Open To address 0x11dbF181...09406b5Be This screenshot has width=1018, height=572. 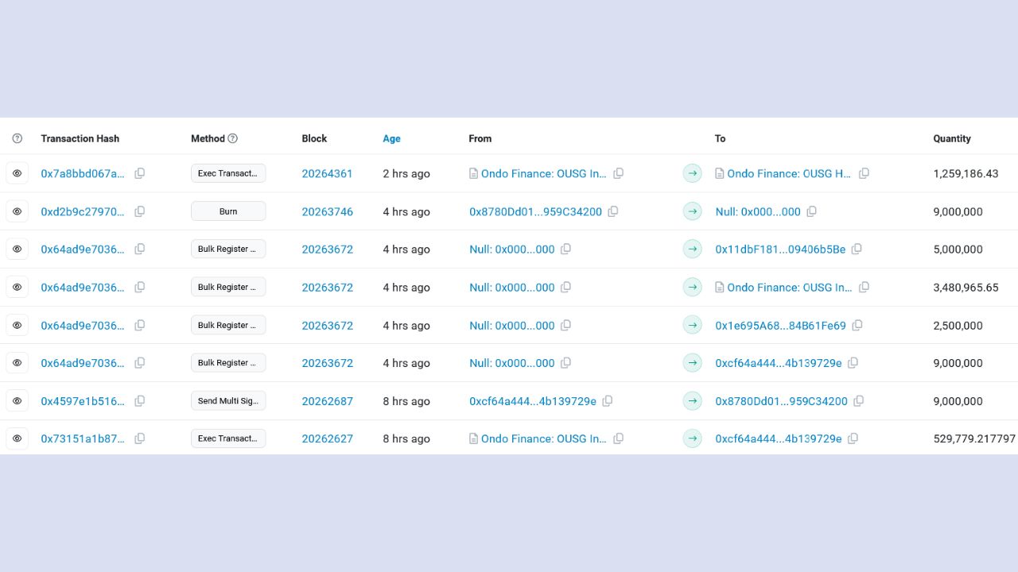click(780, 249)
